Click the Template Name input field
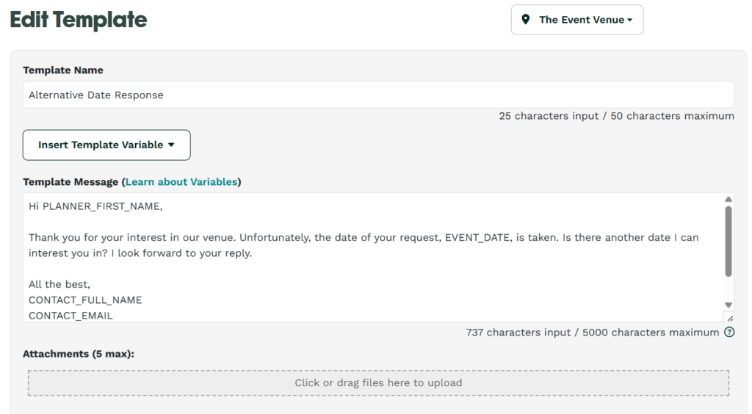The width and height of the screenshot is (752, 414). pyautogui.click(x=378, y=95)
